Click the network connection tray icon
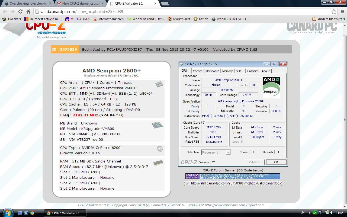The width and height of the screenshot is (347, 217). point(320,213)
